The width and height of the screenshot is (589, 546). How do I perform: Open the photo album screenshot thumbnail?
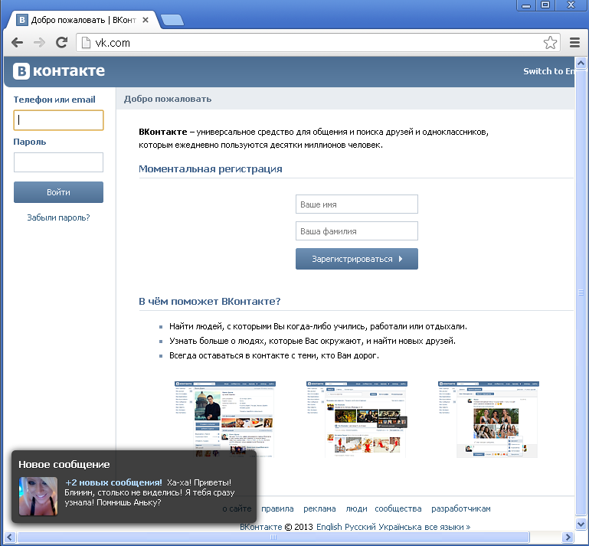point(489,419)
